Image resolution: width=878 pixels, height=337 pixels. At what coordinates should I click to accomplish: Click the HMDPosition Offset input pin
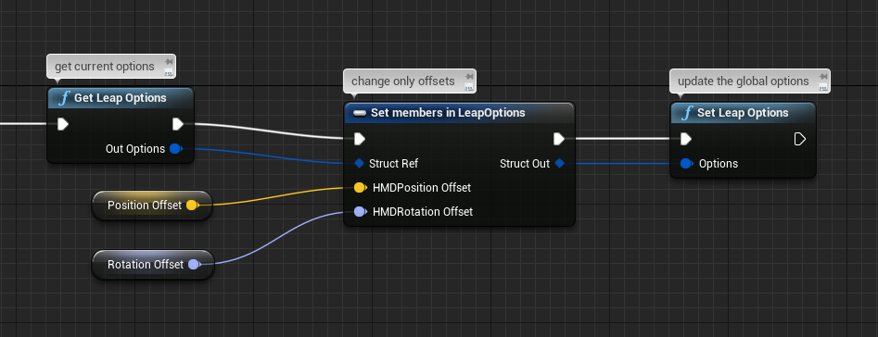[x=360, y=188]
